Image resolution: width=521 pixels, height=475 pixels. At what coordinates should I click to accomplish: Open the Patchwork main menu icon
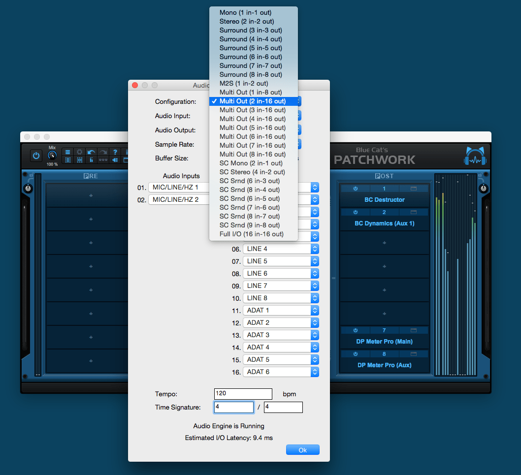pyautogui.click(x=67, y=152)
